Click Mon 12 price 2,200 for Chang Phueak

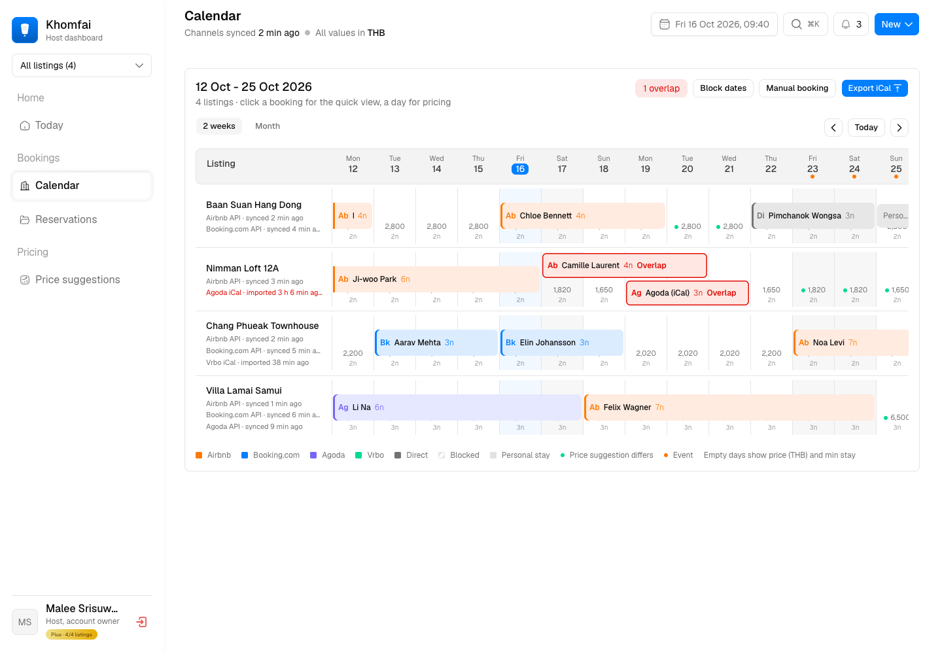pos(353,353)
